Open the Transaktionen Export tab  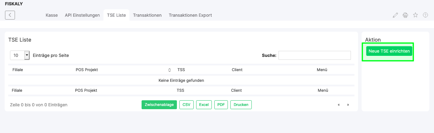pyautogui.click(x=190, y=15)
